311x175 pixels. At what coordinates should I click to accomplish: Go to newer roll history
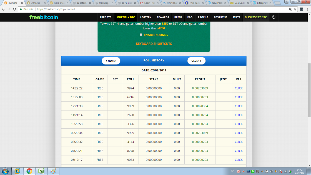(x=111, y=61)
